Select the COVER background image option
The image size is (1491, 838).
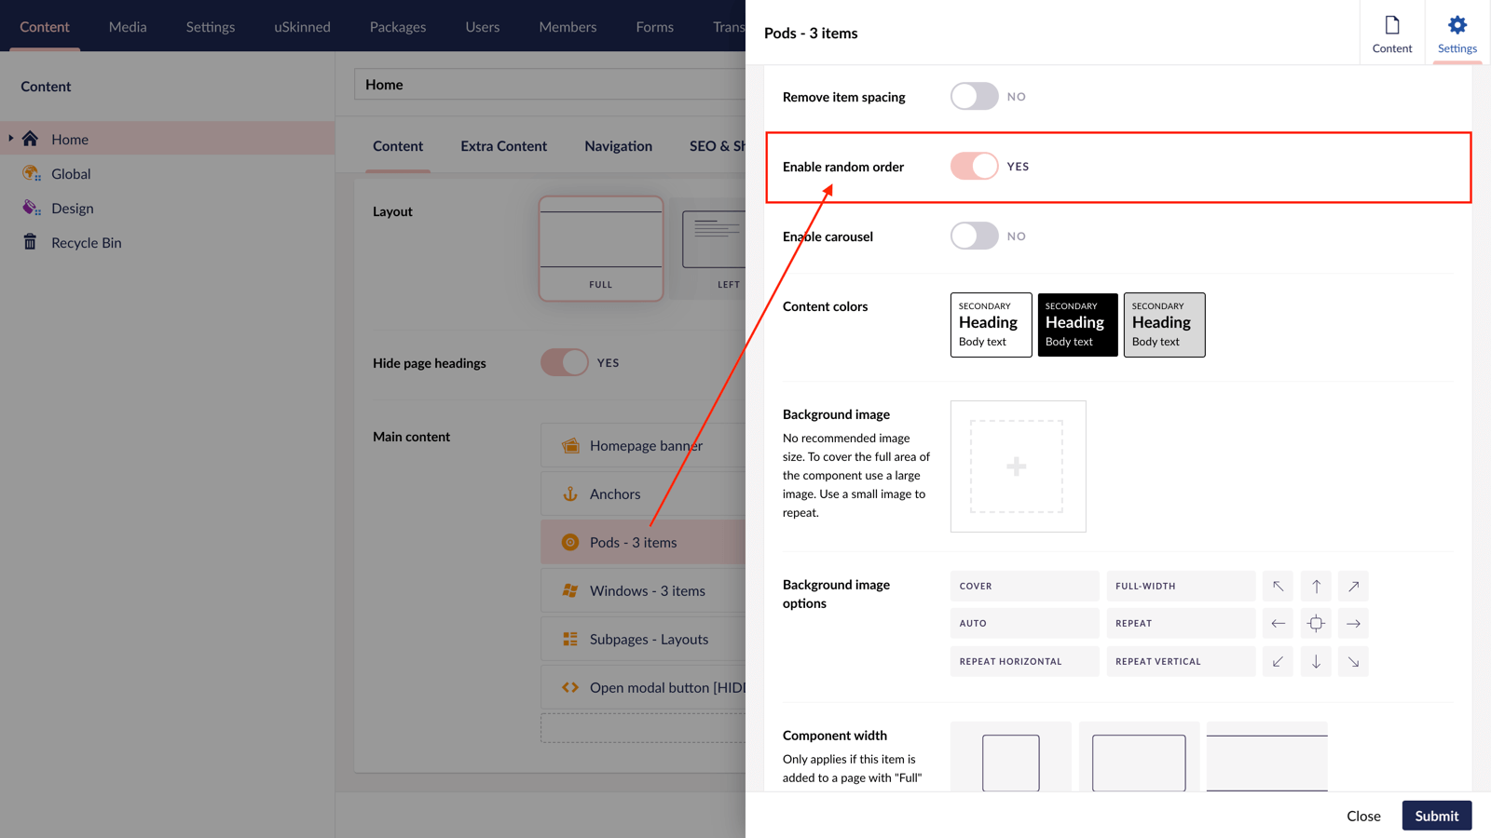click(x=1024, y=586)
